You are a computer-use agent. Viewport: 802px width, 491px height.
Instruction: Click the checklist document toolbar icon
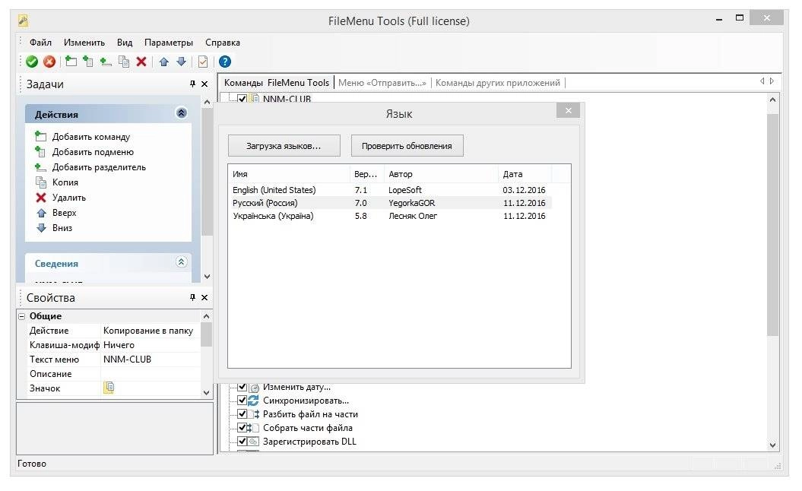click(203, 62)
